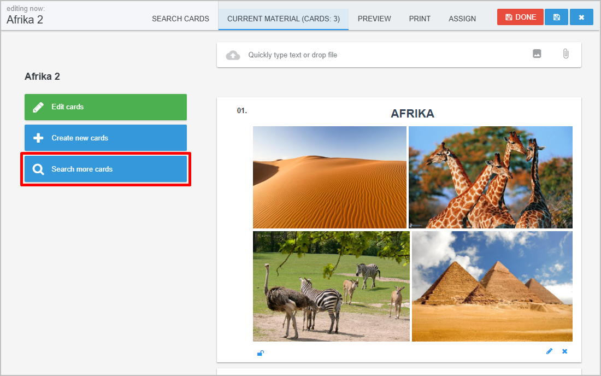Delete the Afrika card using the X icon
This screenshot has height=376, width=601.
click(x=564, y=351)
